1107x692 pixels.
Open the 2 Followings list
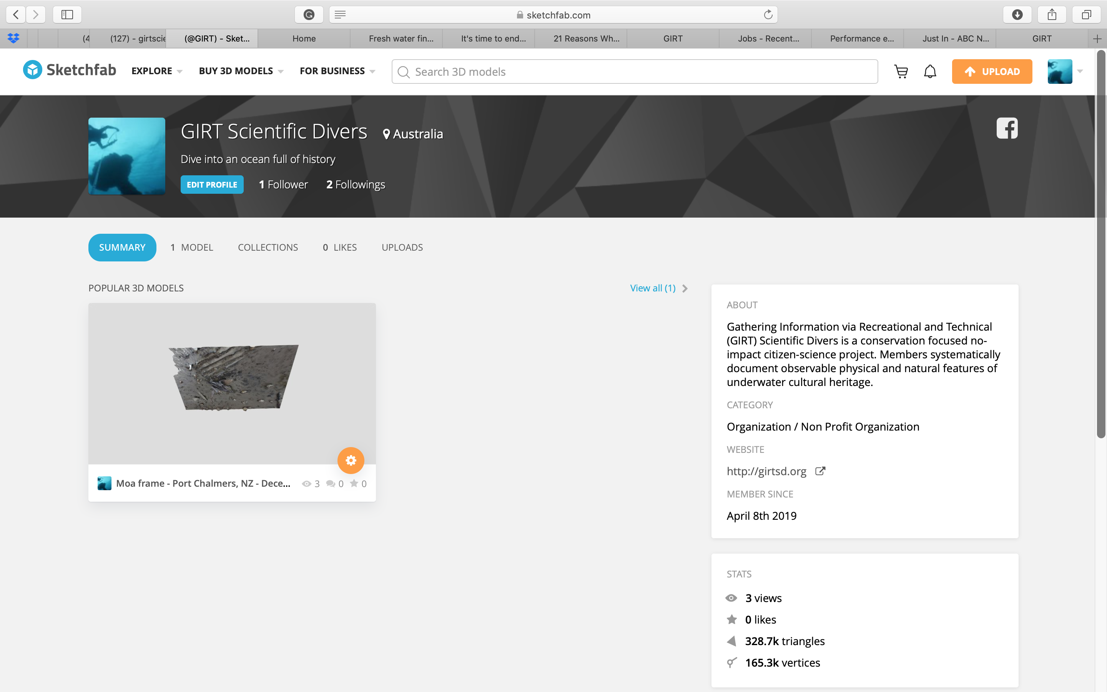click(356, 185)
